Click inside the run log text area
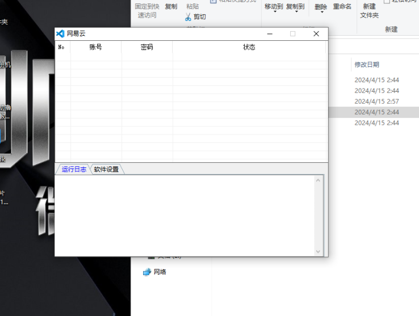The image size is (419, 316). [x=185, y=216]
